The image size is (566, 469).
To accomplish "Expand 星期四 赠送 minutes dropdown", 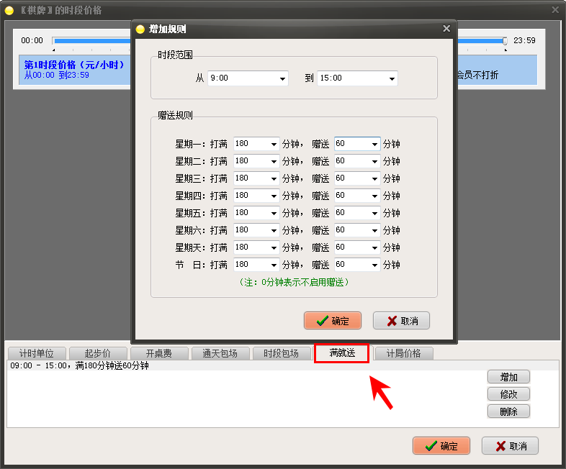I will coord(374,196).
